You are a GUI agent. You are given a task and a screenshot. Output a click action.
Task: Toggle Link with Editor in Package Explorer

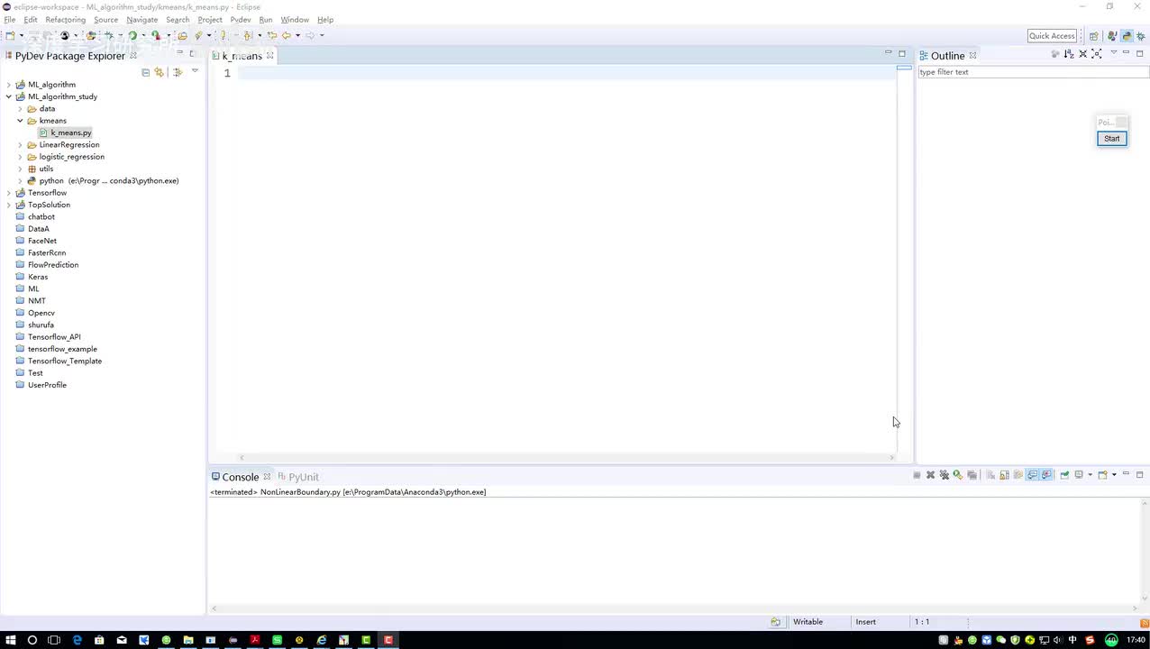[x=160, y=72]
